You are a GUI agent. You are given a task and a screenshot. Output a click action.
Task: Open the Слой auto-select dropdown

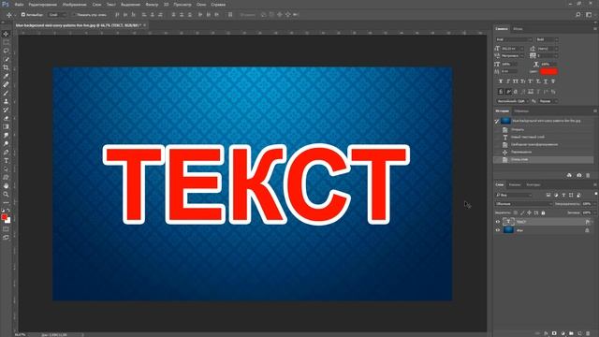(x=57, y=15)
